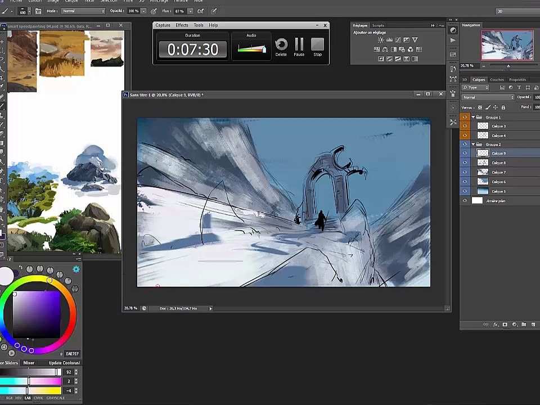Open the layer blend mode Normal dropdown

(x=488, y=97)
